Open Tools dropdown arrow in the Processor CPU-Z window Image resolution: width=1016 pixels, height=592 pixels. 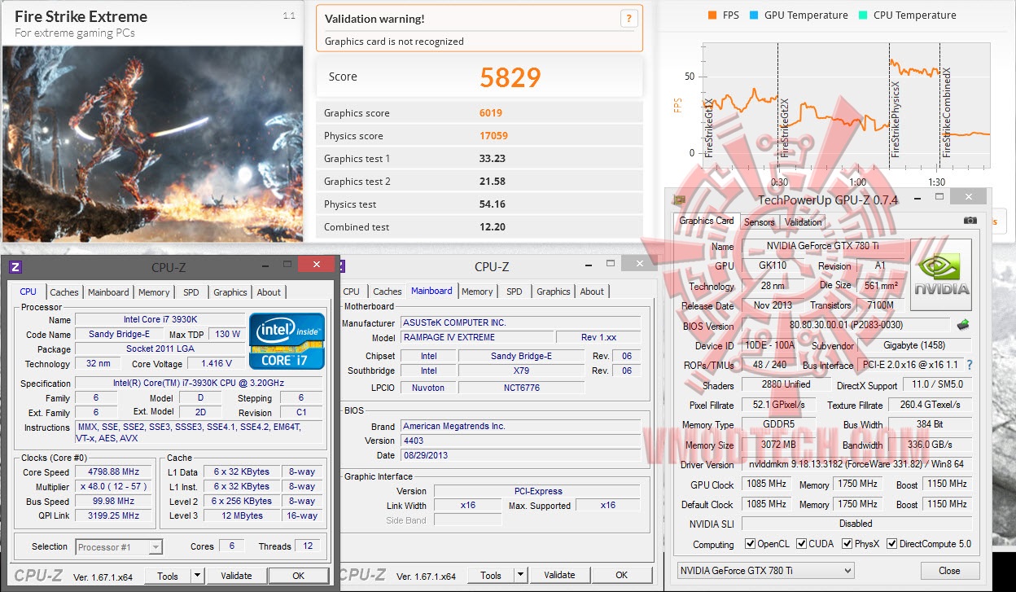click(x=197, y=576)
